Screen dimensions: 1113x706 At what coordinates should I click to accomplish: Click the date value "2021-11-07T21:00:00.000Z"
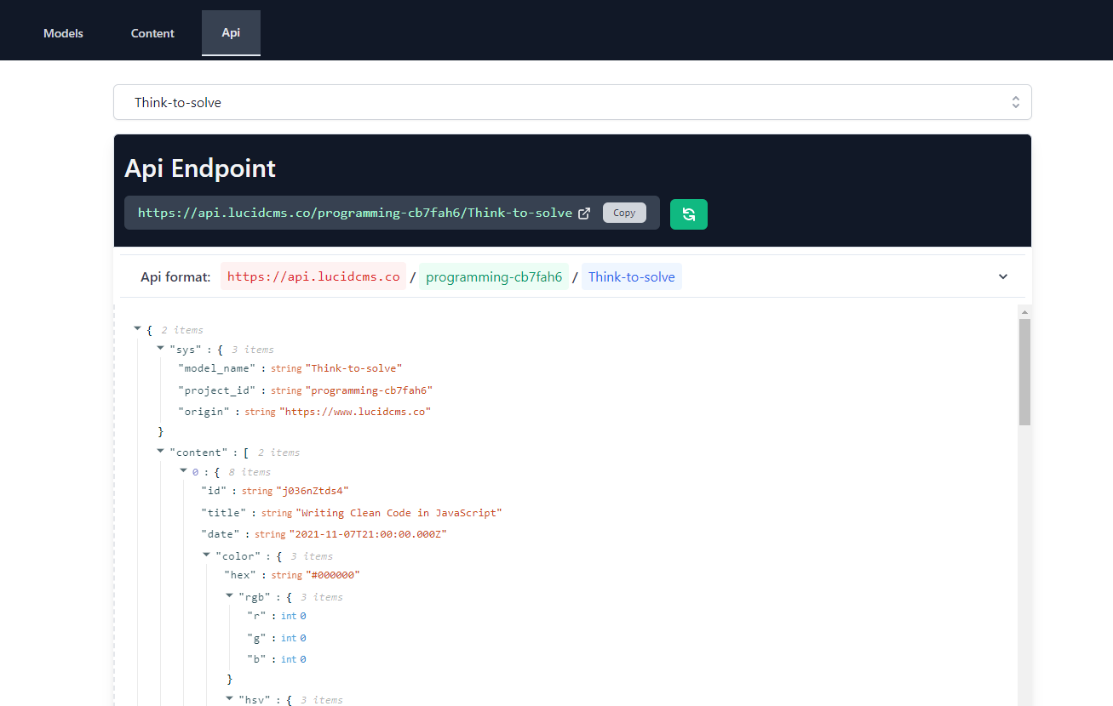[368, 534]
